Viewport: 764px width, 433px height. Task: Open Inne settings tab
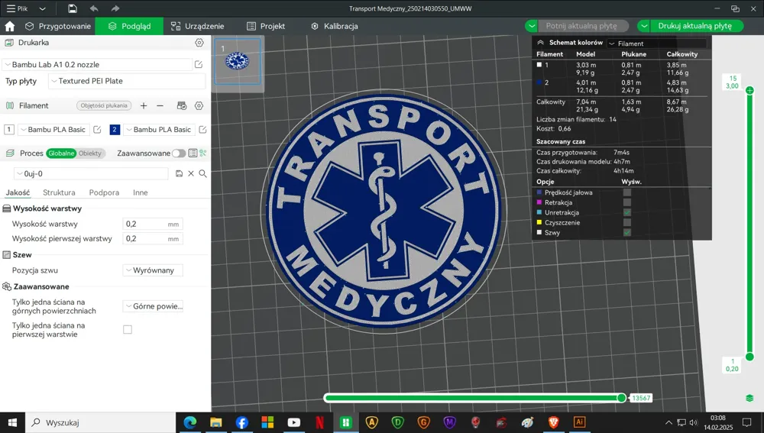tap(141, 192)
